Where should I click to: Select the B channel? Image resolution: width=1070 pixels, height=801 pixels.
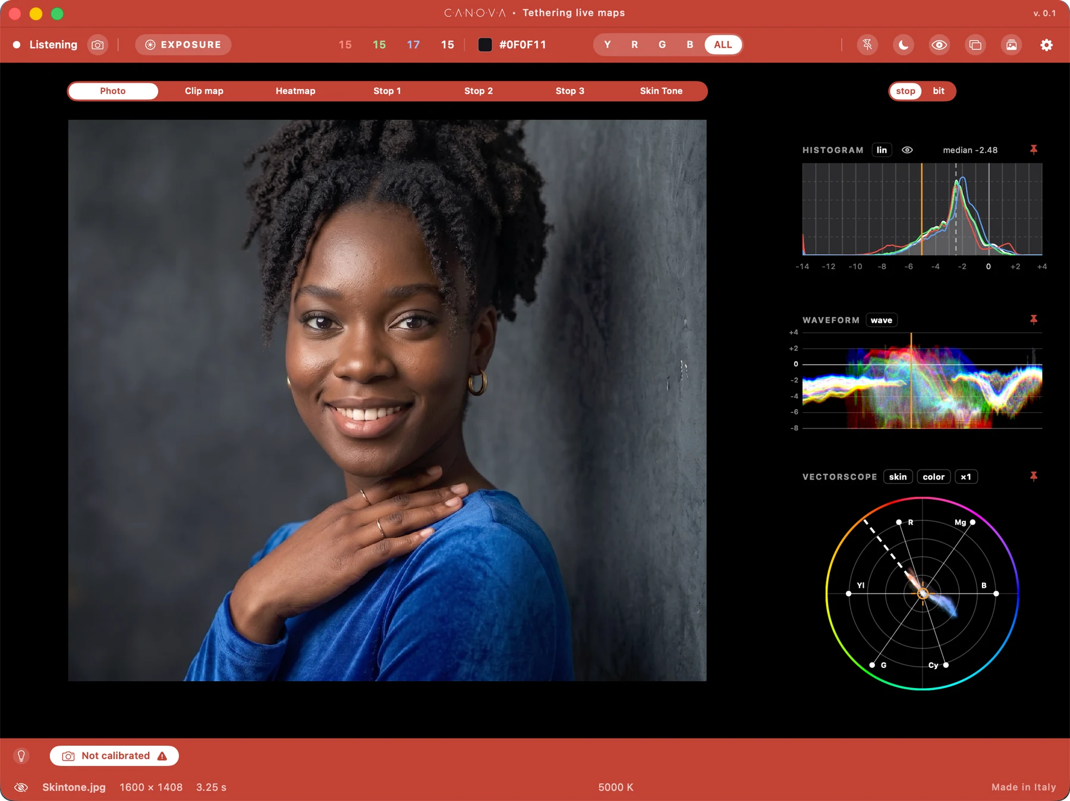pos(690,45)
